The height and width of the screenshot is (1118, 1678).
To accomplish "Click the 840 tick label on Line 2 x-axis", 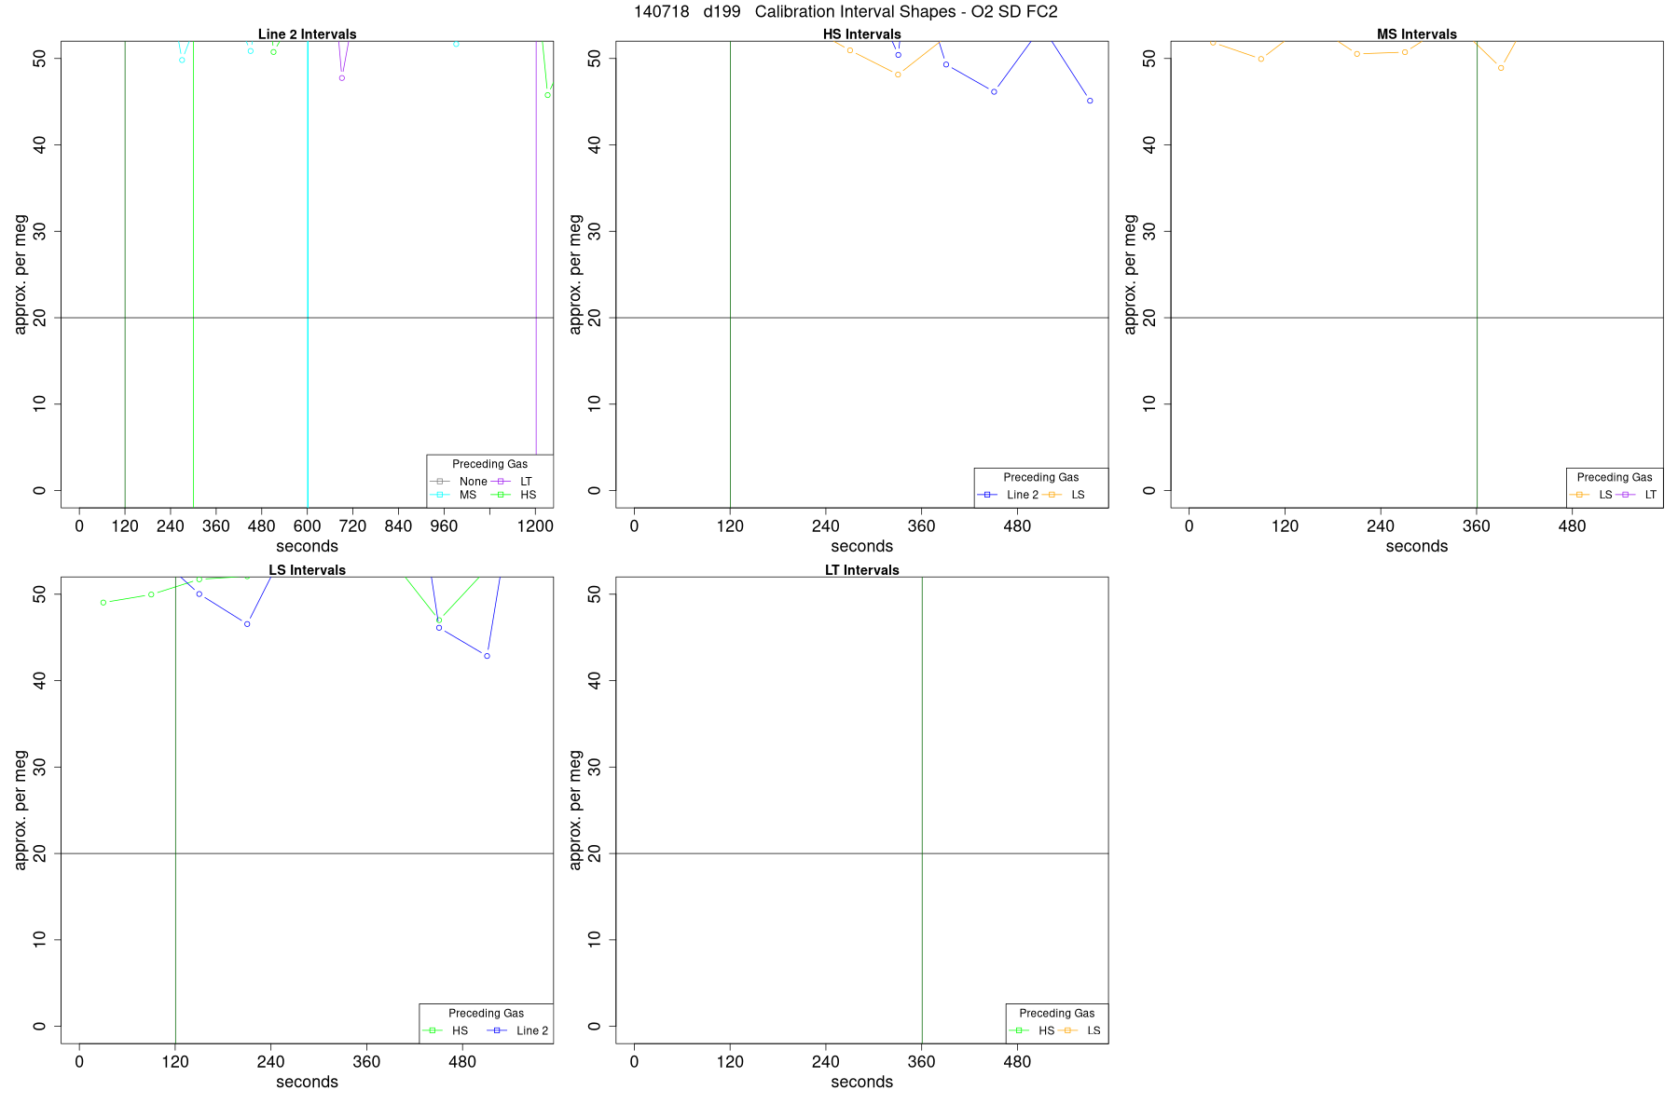I will (398, 525).
